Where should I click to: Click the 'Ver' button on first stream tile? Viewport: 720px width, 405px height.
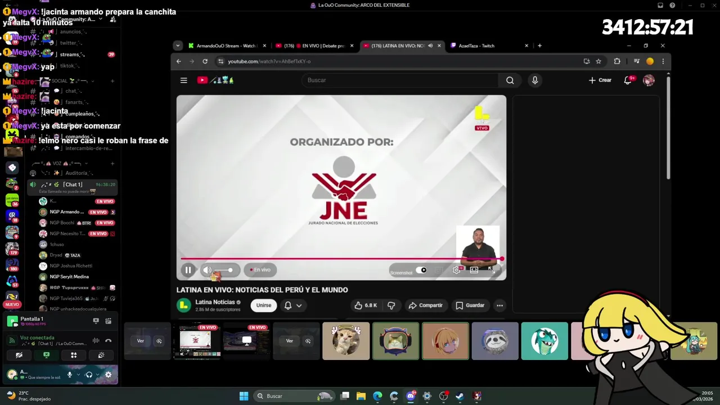click(x=141, y=341)
